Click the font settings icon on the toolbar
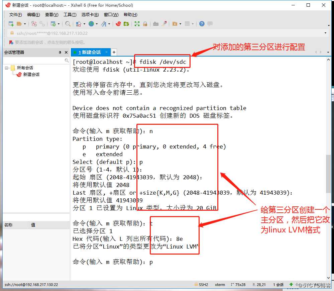Image resolution: width=334 pixels, height=291 pixels. [x=104, y=24]
